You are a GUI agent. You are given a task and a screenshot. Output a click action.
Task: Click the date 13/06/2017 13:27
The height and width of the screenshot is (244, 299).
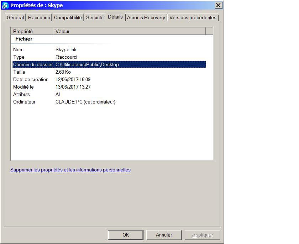pos(73,87)
